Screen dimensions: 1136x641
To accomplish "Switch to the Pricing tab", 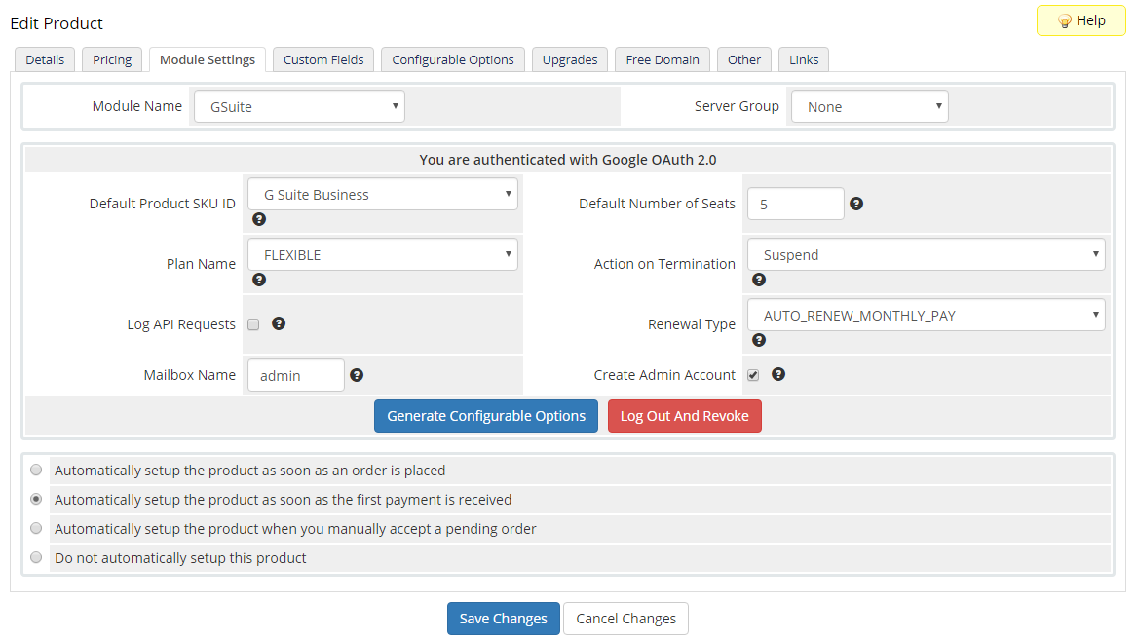I will pos(112,59).
